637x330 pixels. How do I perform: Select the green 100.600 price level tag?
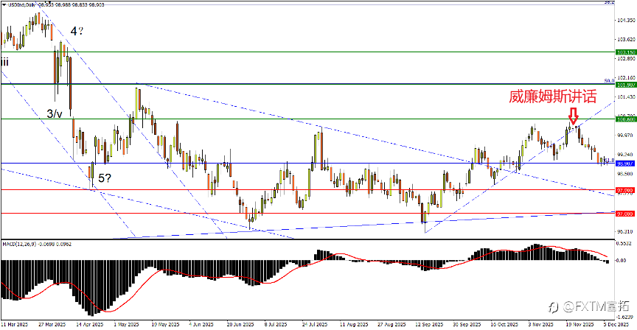coord(626,119)
